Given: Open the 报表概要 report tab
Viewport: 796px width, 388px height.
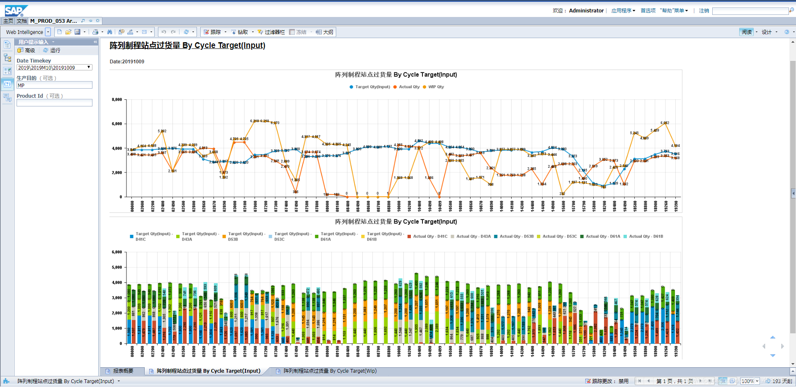Looking at the screenshot, I should (x=123, y=371).
